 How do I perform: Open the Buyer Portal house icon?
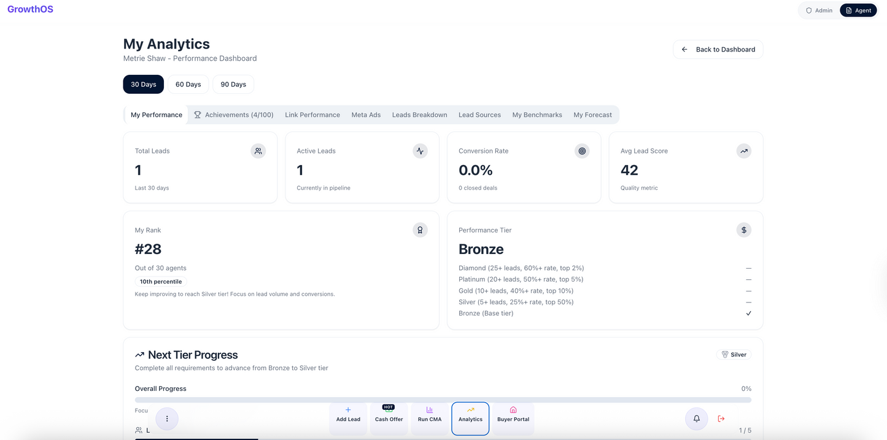point(513,410)
